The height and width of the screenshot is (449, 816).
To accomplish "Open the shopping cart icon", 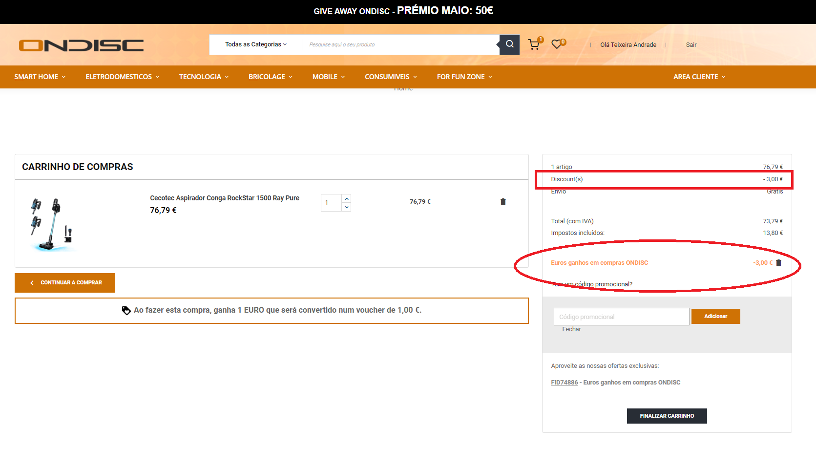I will (534, 44).
